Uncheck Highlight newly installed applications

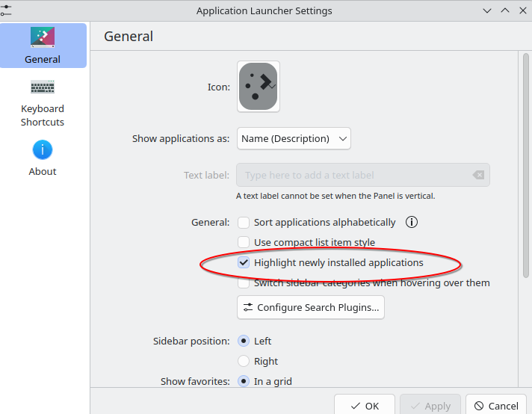pos(244,262)
